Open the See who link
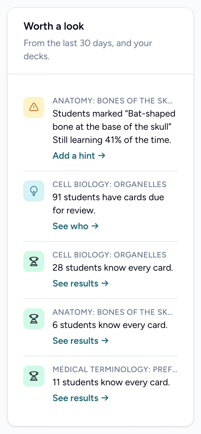This screenshot has height=434, width=201. pyautogui.click(x=76, y=226)
